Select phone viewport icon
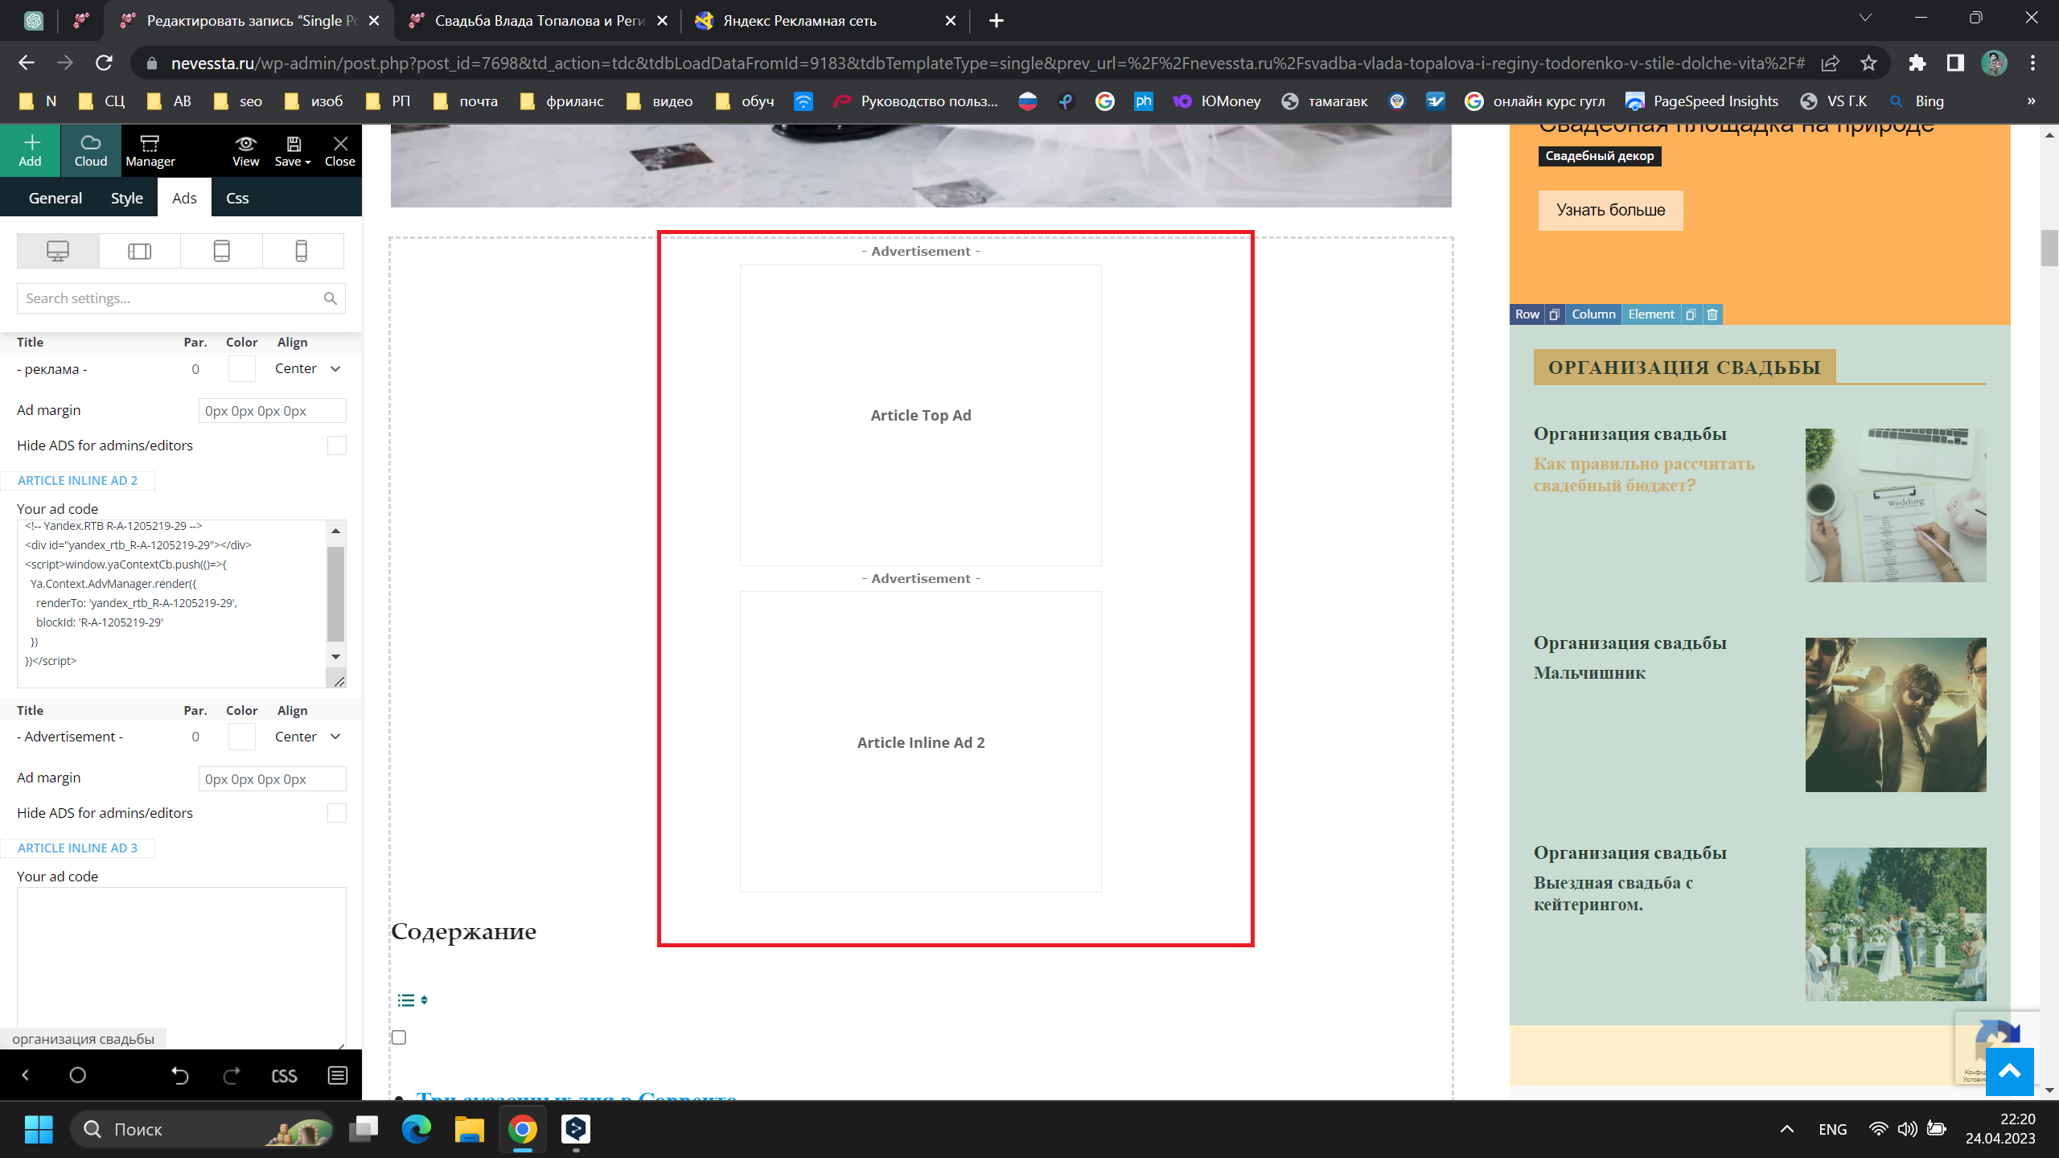The image size is (2059, 1158). point(302,251)
